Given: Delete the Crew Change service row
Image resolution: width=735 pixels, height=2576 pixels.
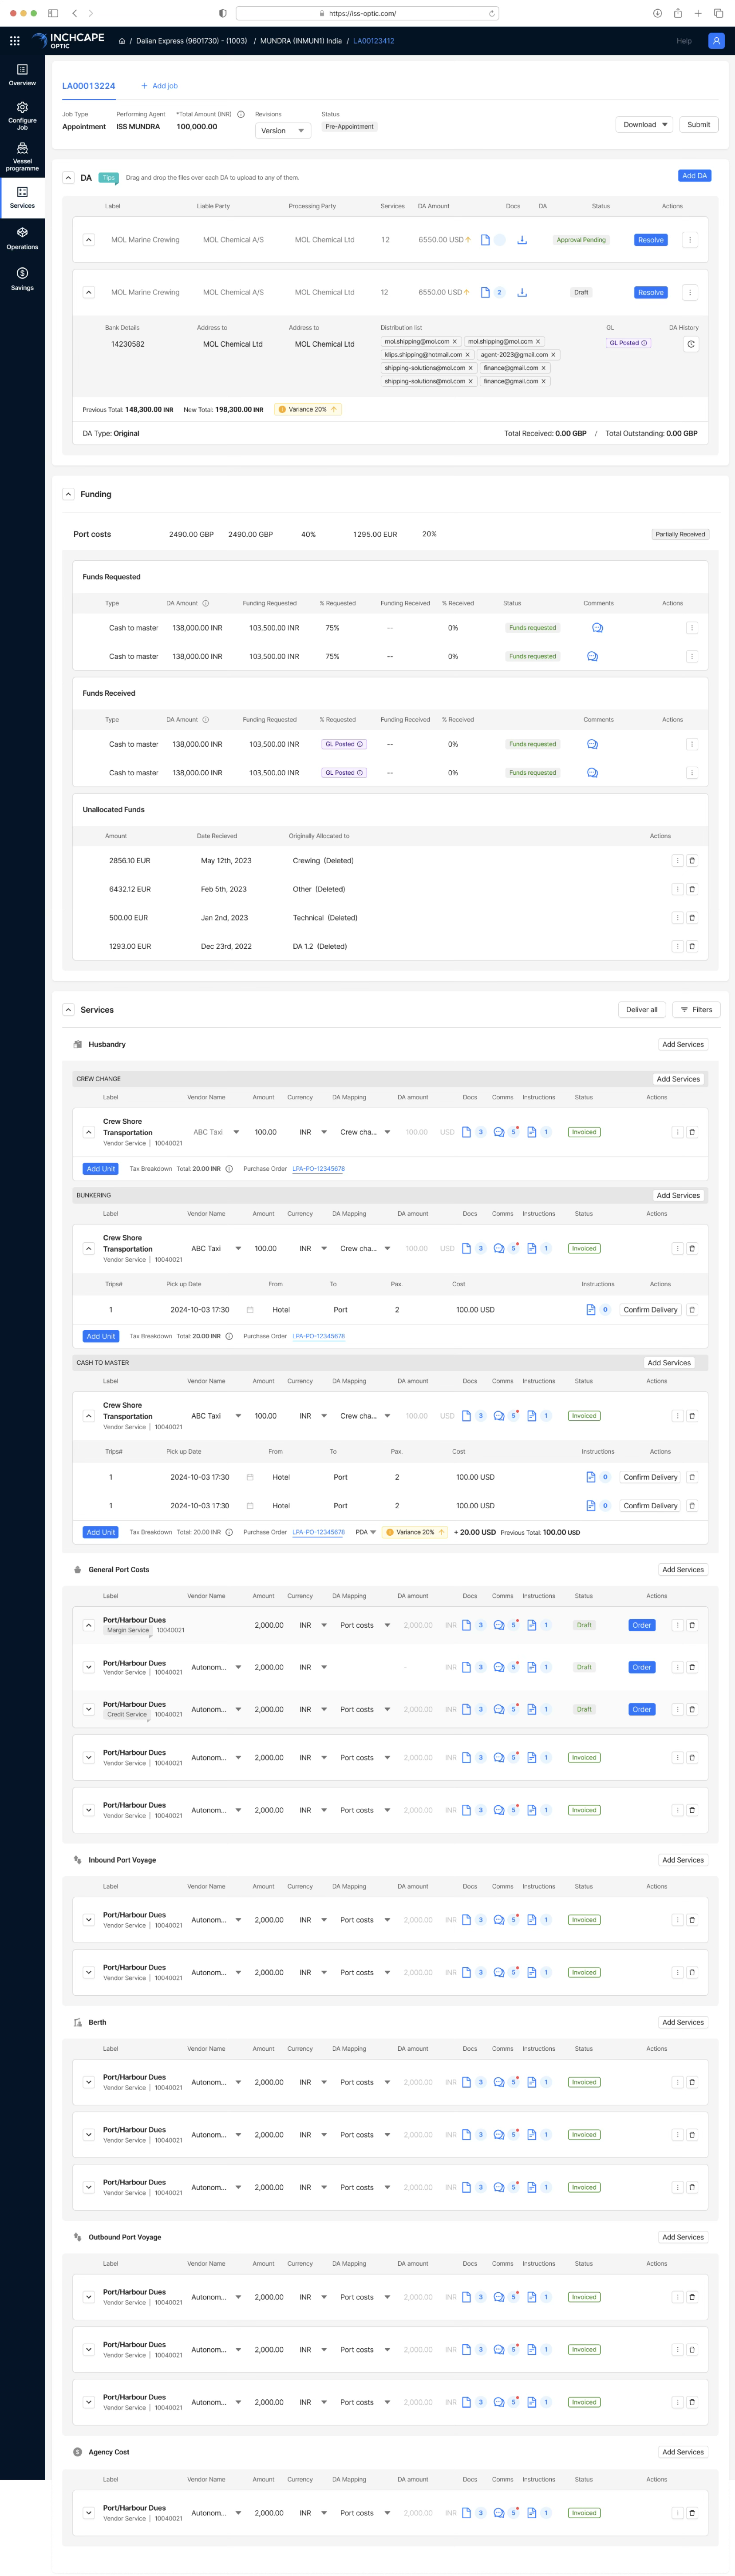Looking at the screenshot, I should pos(692,1132).
